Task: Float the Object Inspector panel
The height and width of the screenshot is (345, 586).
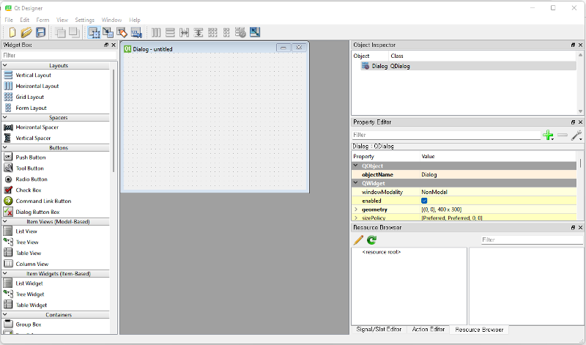Action: (x=573, y=45)
